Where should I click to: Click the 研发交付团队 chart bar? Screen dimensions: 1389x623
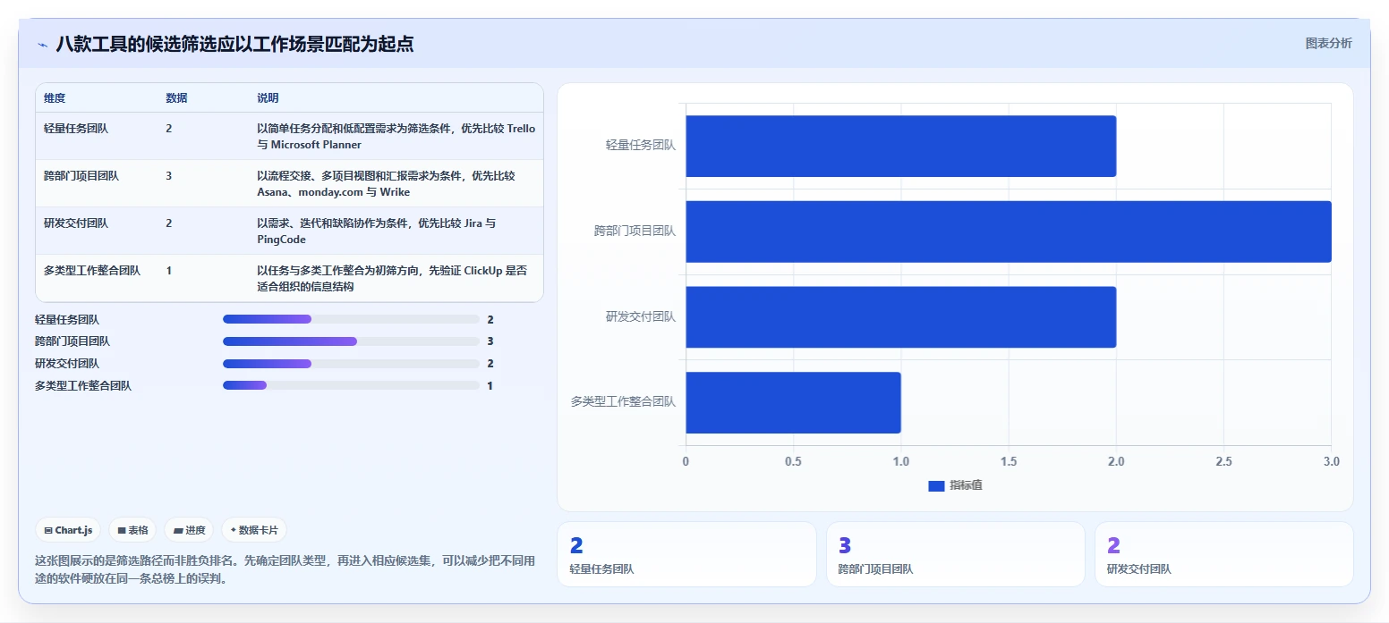pyautogui.click(x=900, y=317)
